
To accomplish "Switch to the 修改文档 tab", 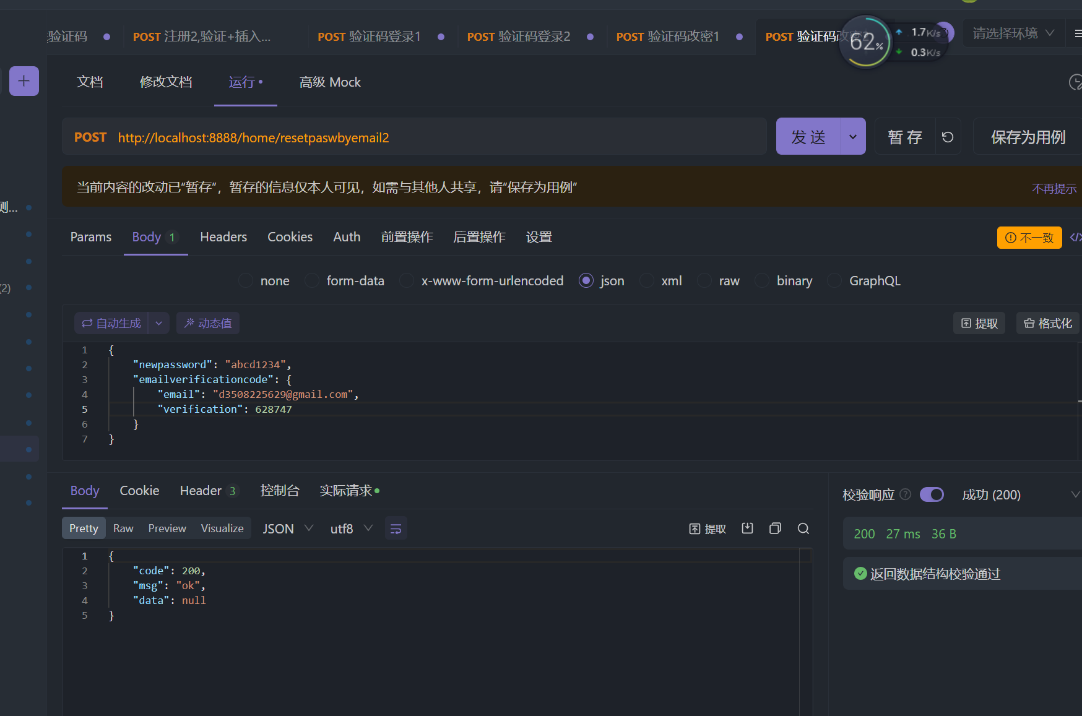I will (x=166, y=82).
